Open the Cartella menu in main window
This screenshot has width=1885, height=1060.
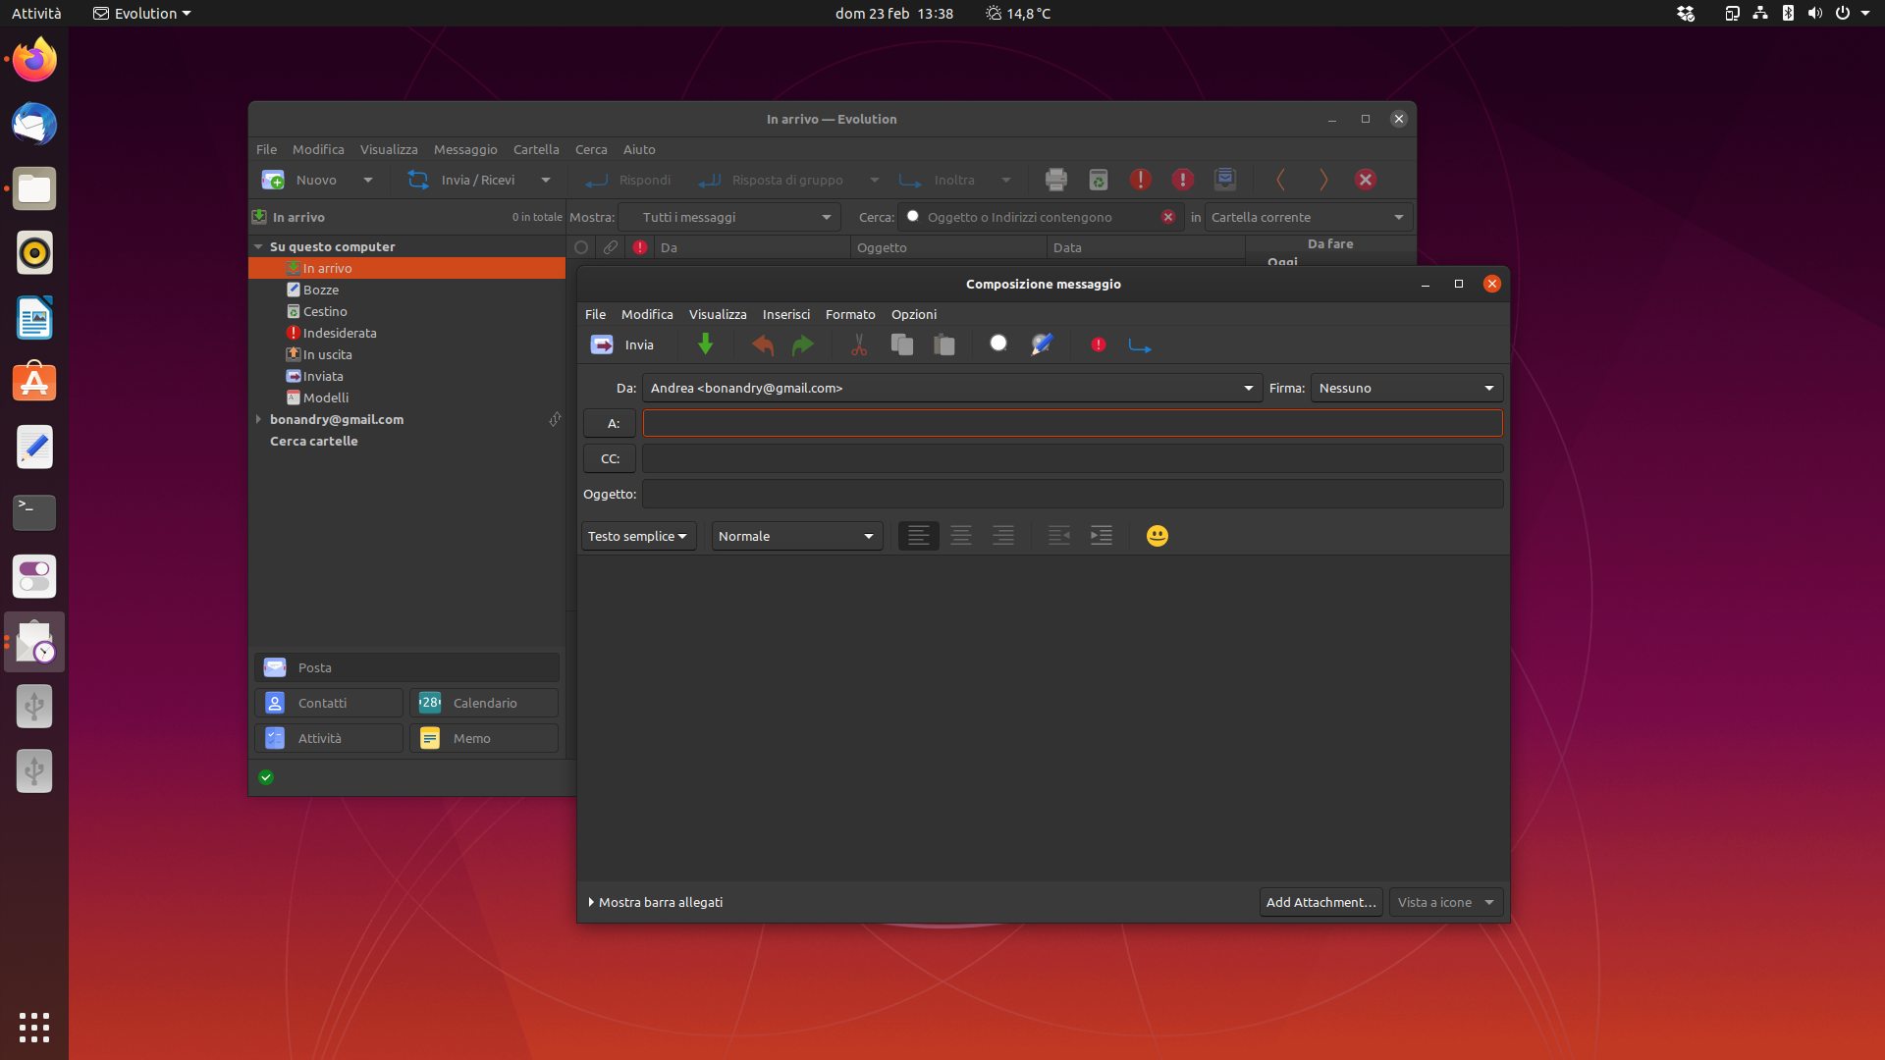coord(536,149)
